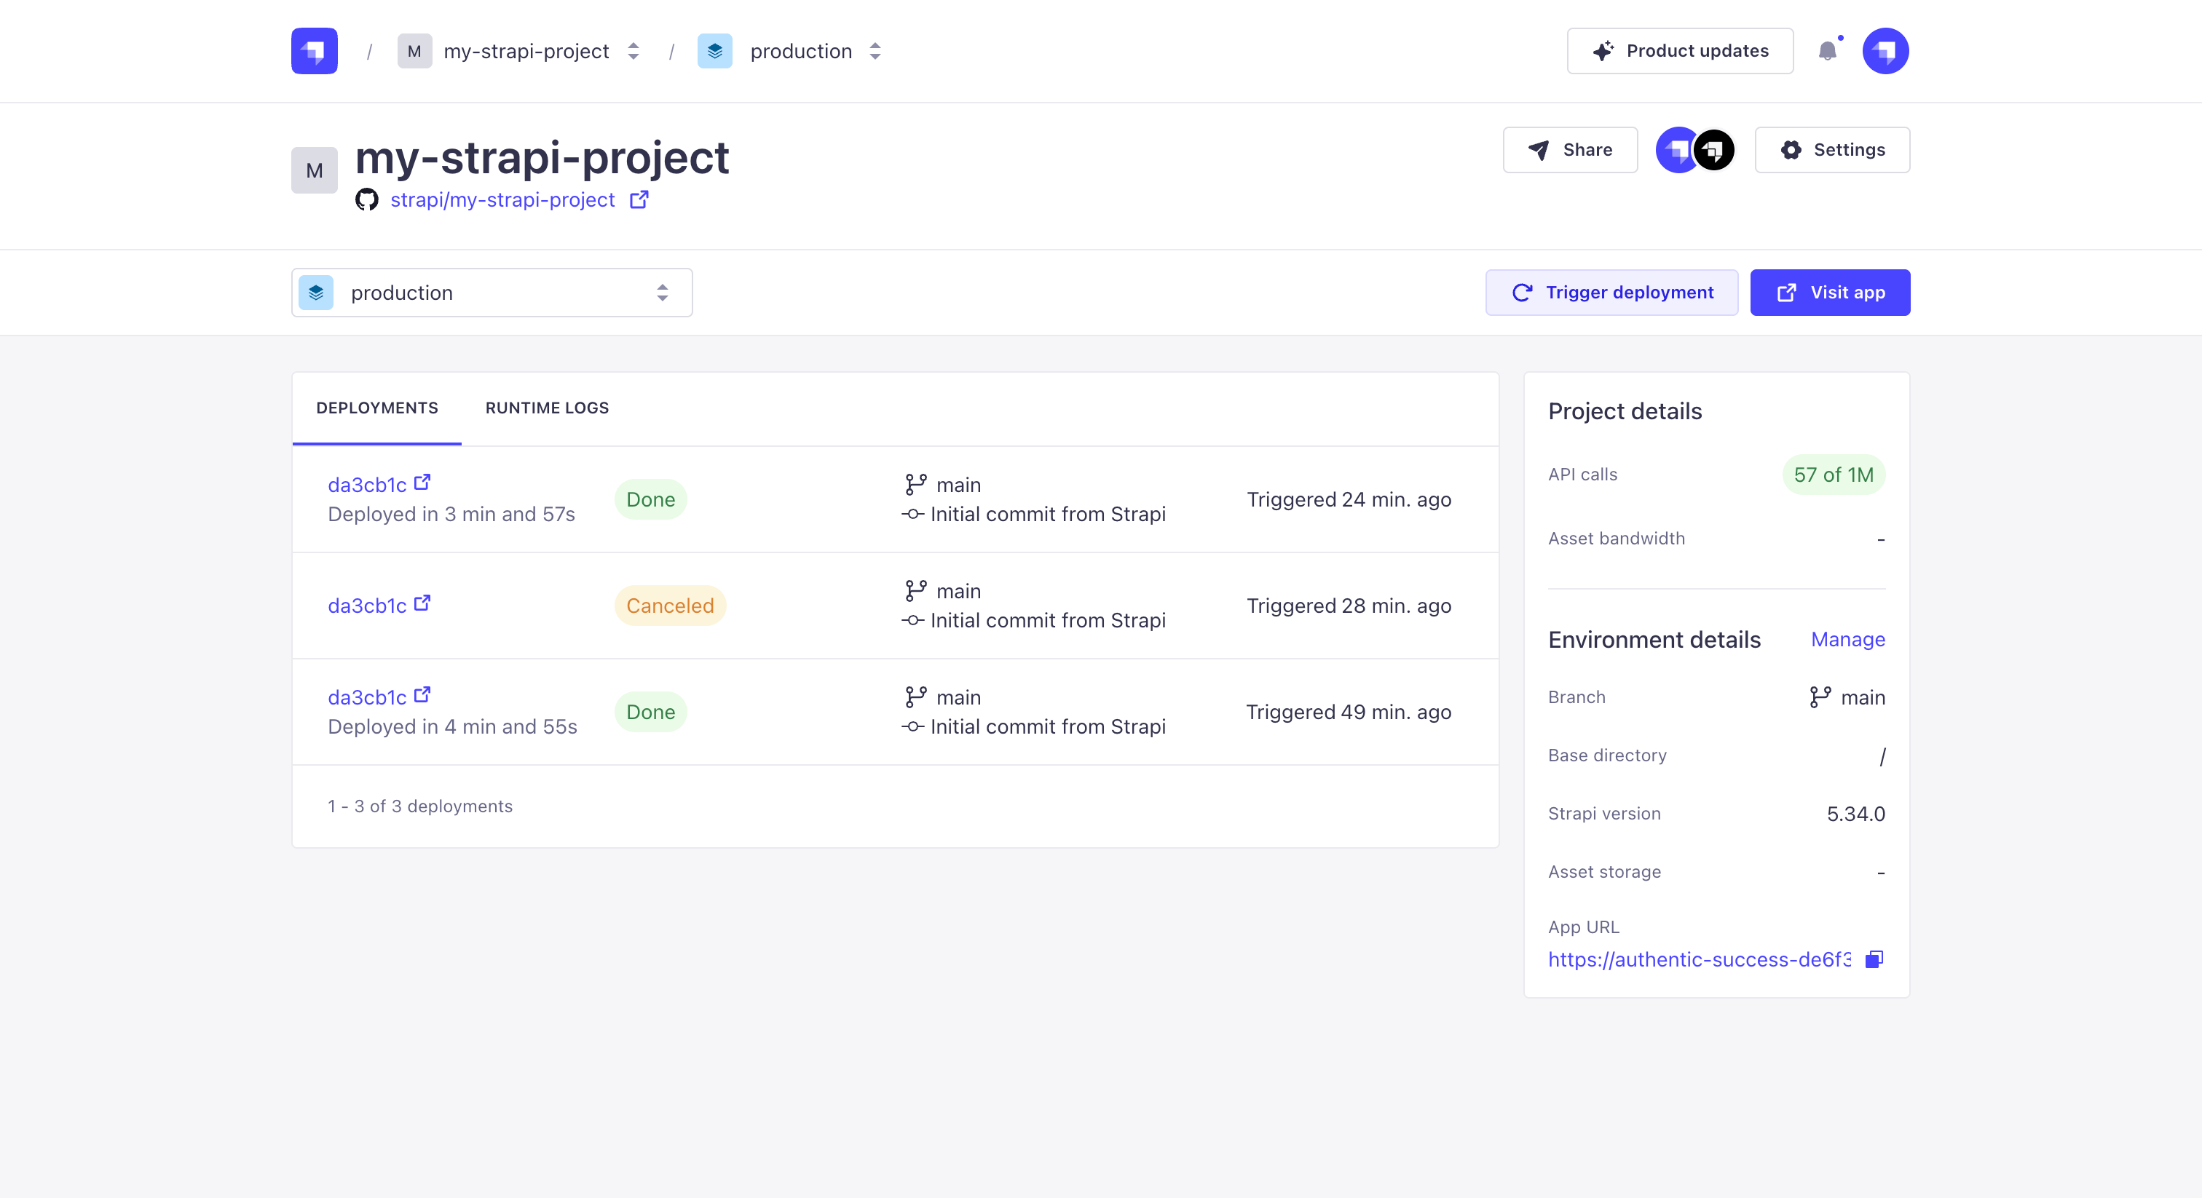
Task: Open project Settings
Action: [x=1832, y=149]
